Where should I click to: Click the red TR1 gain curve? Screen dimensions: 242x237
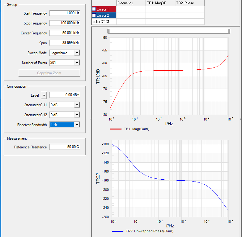(169, 71)
